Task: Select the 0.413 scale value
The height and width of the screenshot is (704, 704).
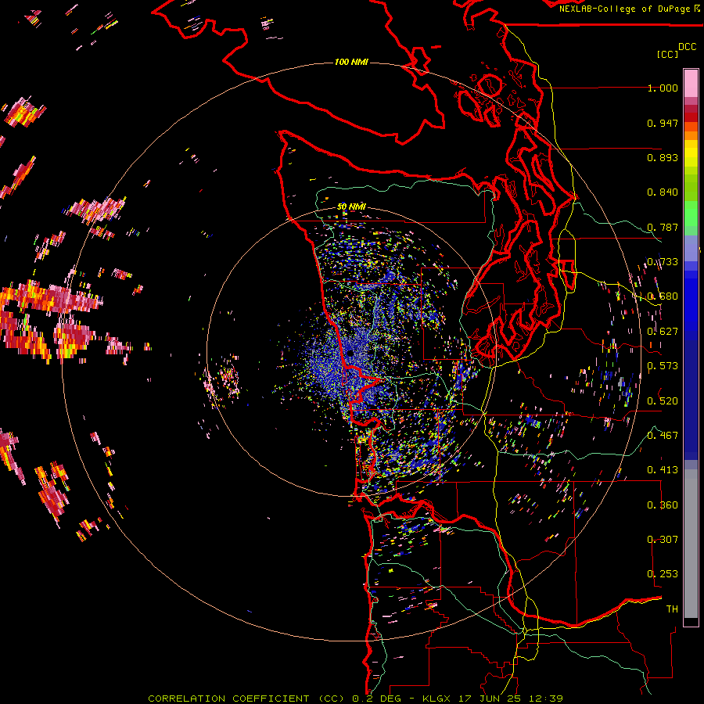Action: pyautogui.click(x=663, y=470)
